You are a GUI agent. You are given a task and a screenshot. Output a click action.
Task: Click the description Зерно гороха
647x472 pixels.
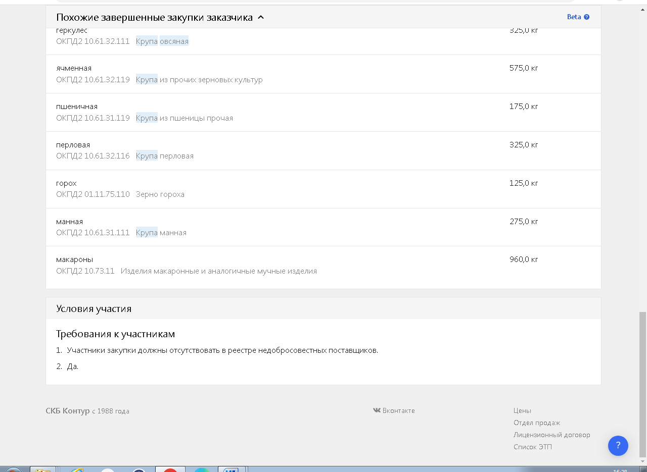[160, 194]
